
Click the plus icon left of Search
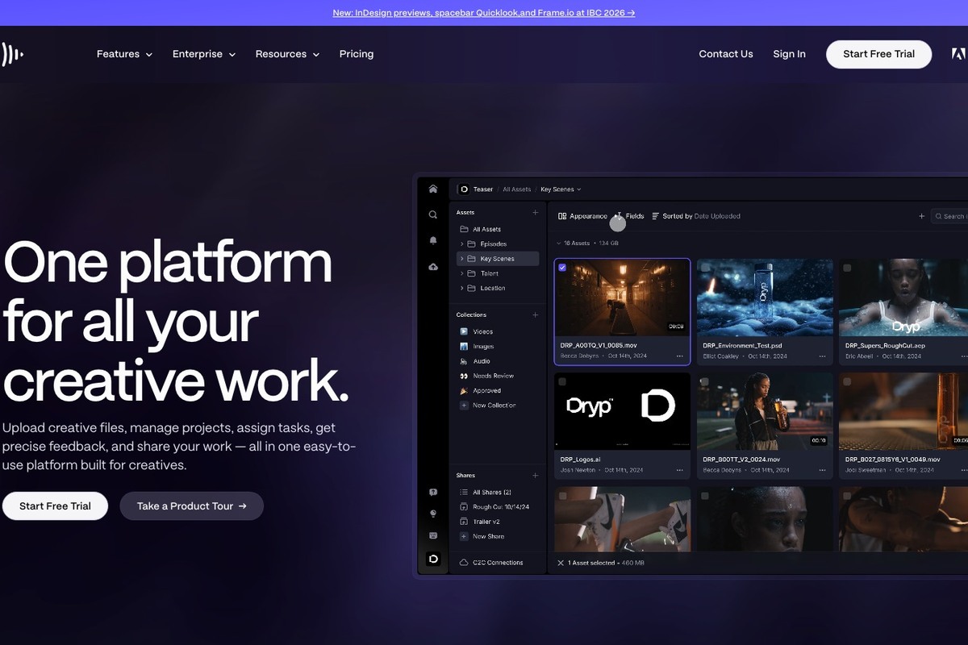tap(922, 216)
